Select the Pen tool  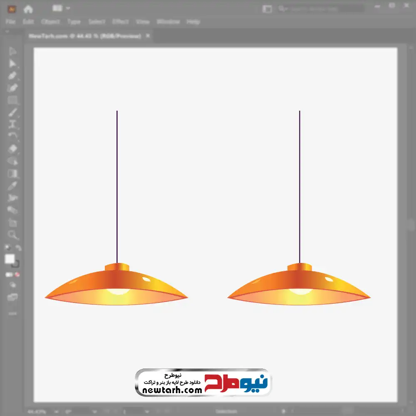(12, 76)
